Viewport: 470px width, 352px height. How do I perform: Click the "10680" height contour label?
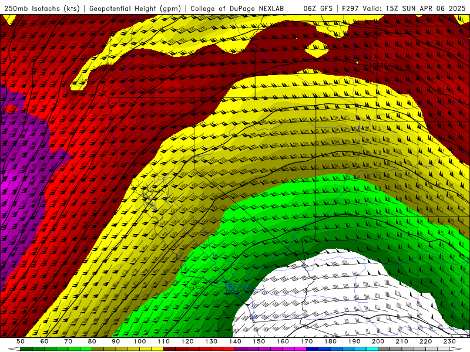coord(378,65)
